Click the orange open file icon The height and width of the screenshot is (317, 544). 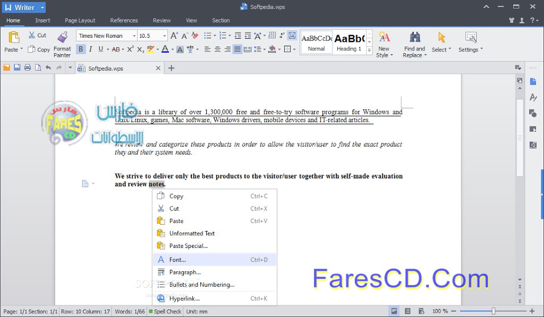point(6,67)
